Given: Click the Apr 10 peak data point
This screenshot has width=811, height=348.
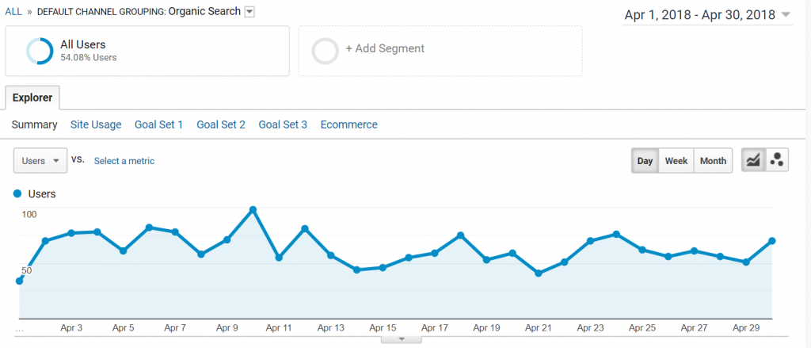Looking at the screenshot, I should [253, 210].
